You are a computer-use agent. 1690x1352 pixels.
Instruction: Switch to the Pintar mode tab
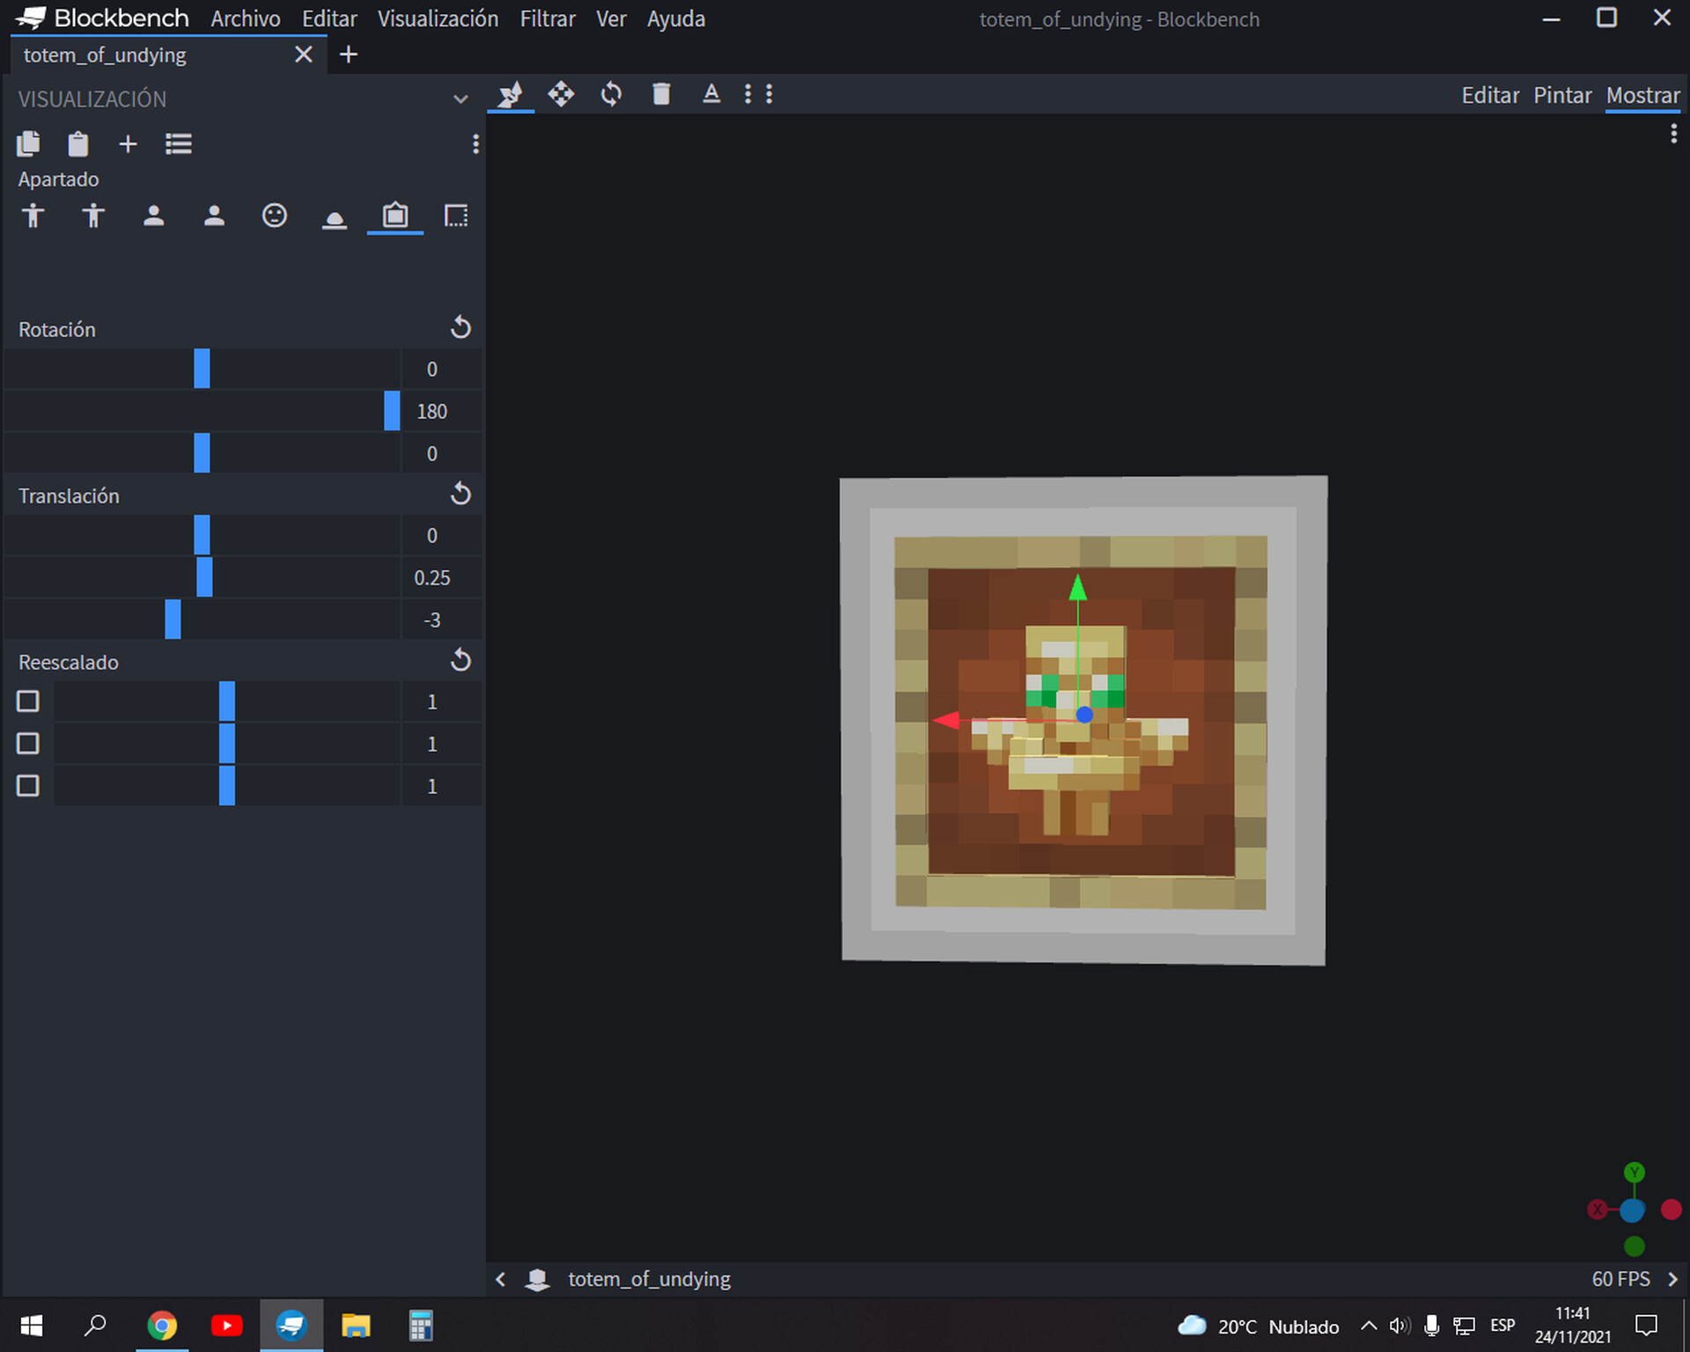point(1562,95)
